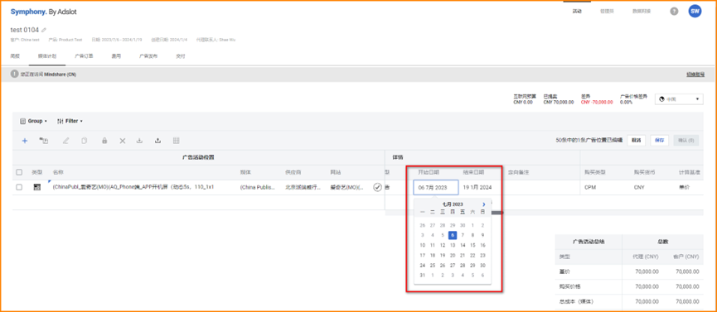The height and width of the screenshot is (312, 717).
Task: Add a new ad placement with plus icon
Action: click(x=25, y=142)
